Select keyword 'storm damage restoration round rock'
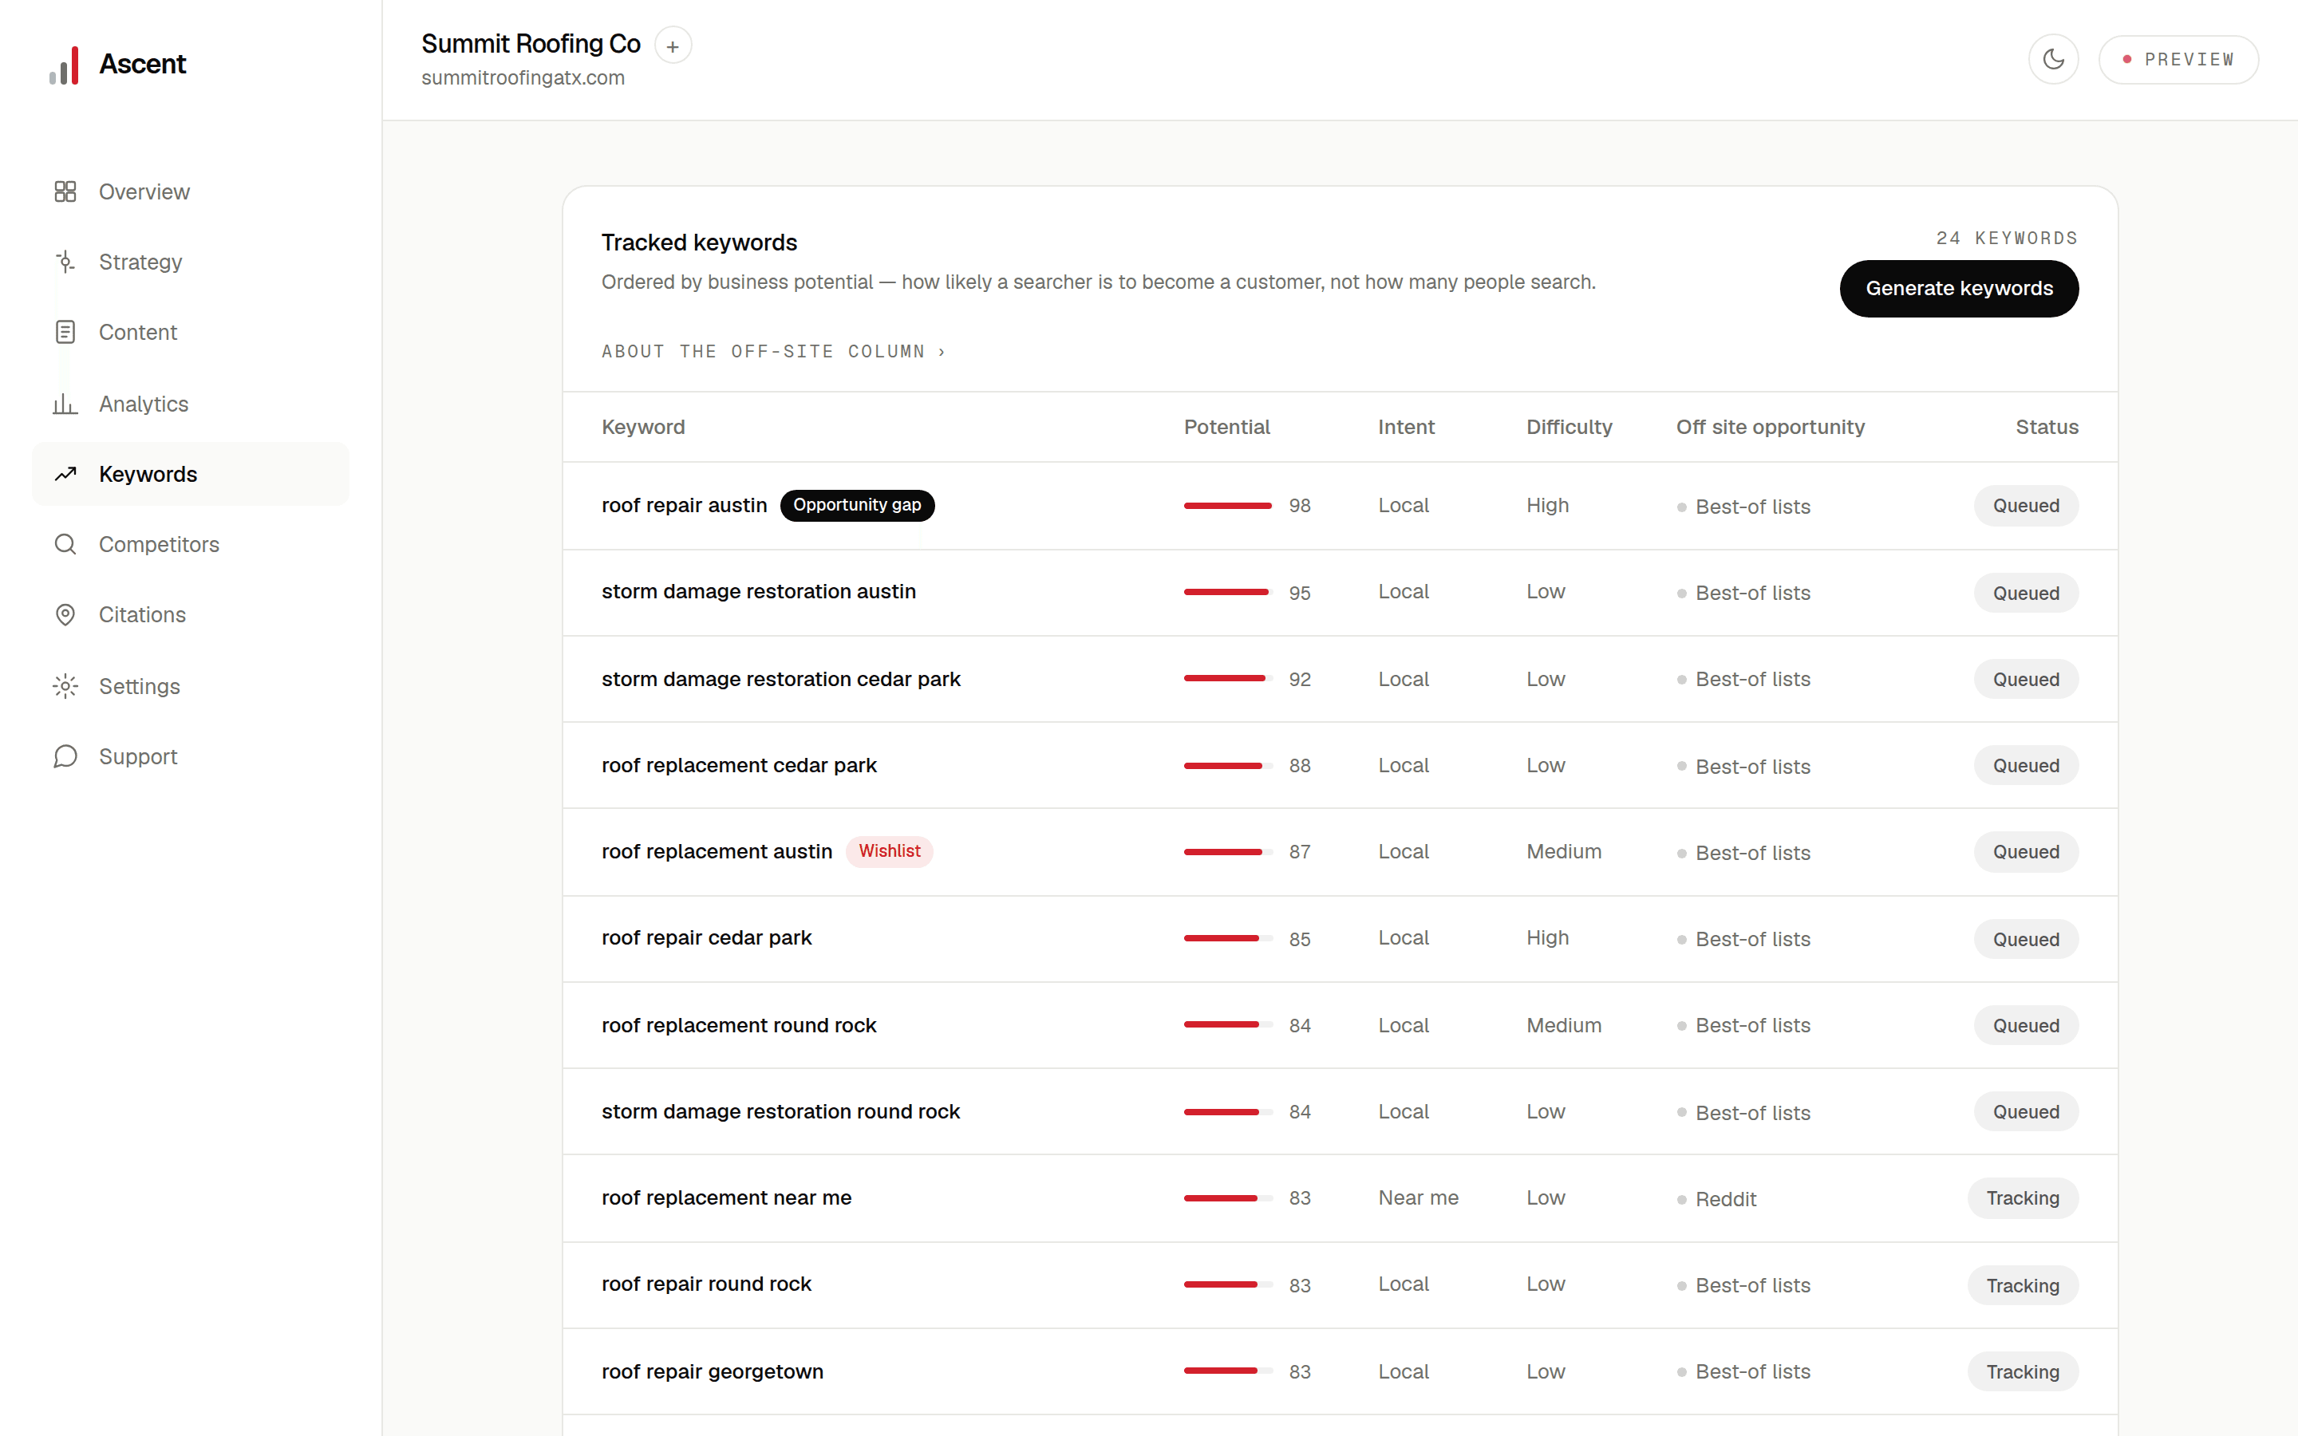The image size is (2298, 1436). [x=780, y=1111]
